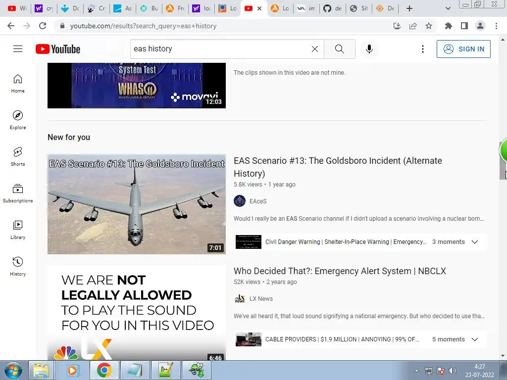
Task: Toggle the Chrome side panel
Action: coord(464,26)
